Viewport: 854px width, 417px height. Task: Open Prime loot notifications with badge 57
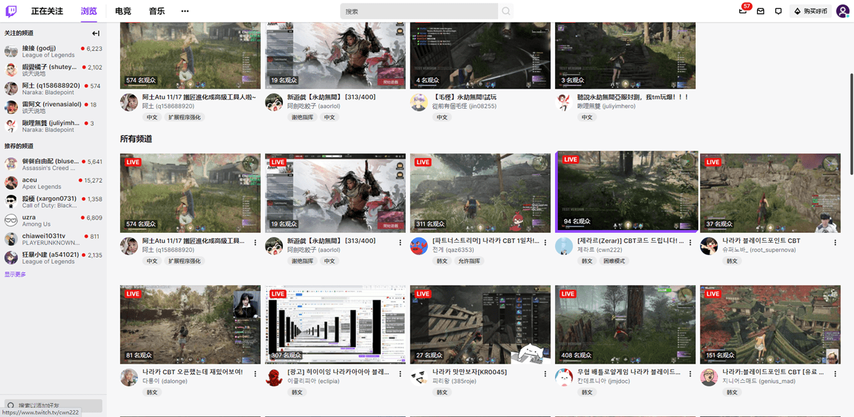(x=744, y=11)
